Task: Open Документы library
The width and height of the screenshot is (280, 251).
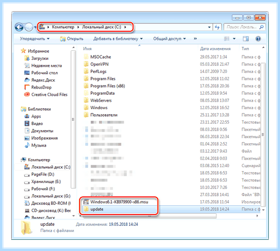Action: [42, 131]
